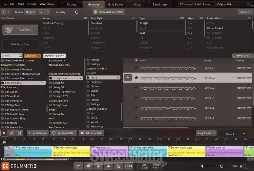The image size is (254, 171).
Task: Open the Settings menu
Action: point(31,4)
